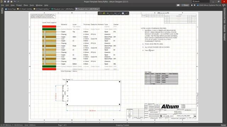This screenshot has height=127, width=227.
Task: Select the yellow board view icon on active bar
Action: [x=104, y=13]
